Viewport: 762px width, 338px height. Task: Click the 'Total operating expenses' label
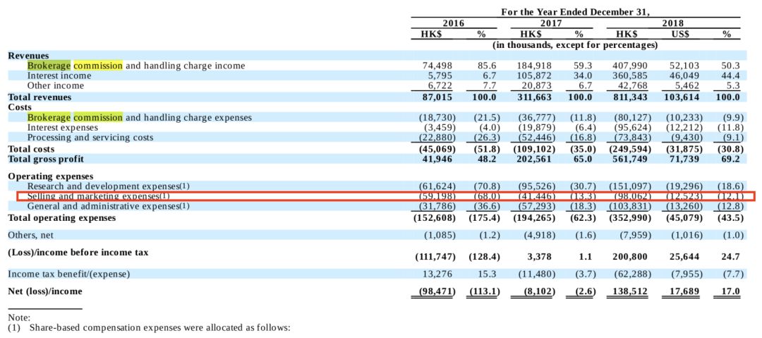click(x=62, y=218)
